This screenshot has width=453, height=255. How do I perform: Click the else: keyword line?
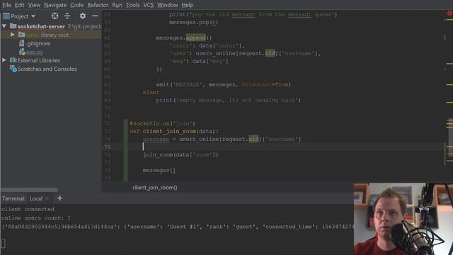click(151, 92)
